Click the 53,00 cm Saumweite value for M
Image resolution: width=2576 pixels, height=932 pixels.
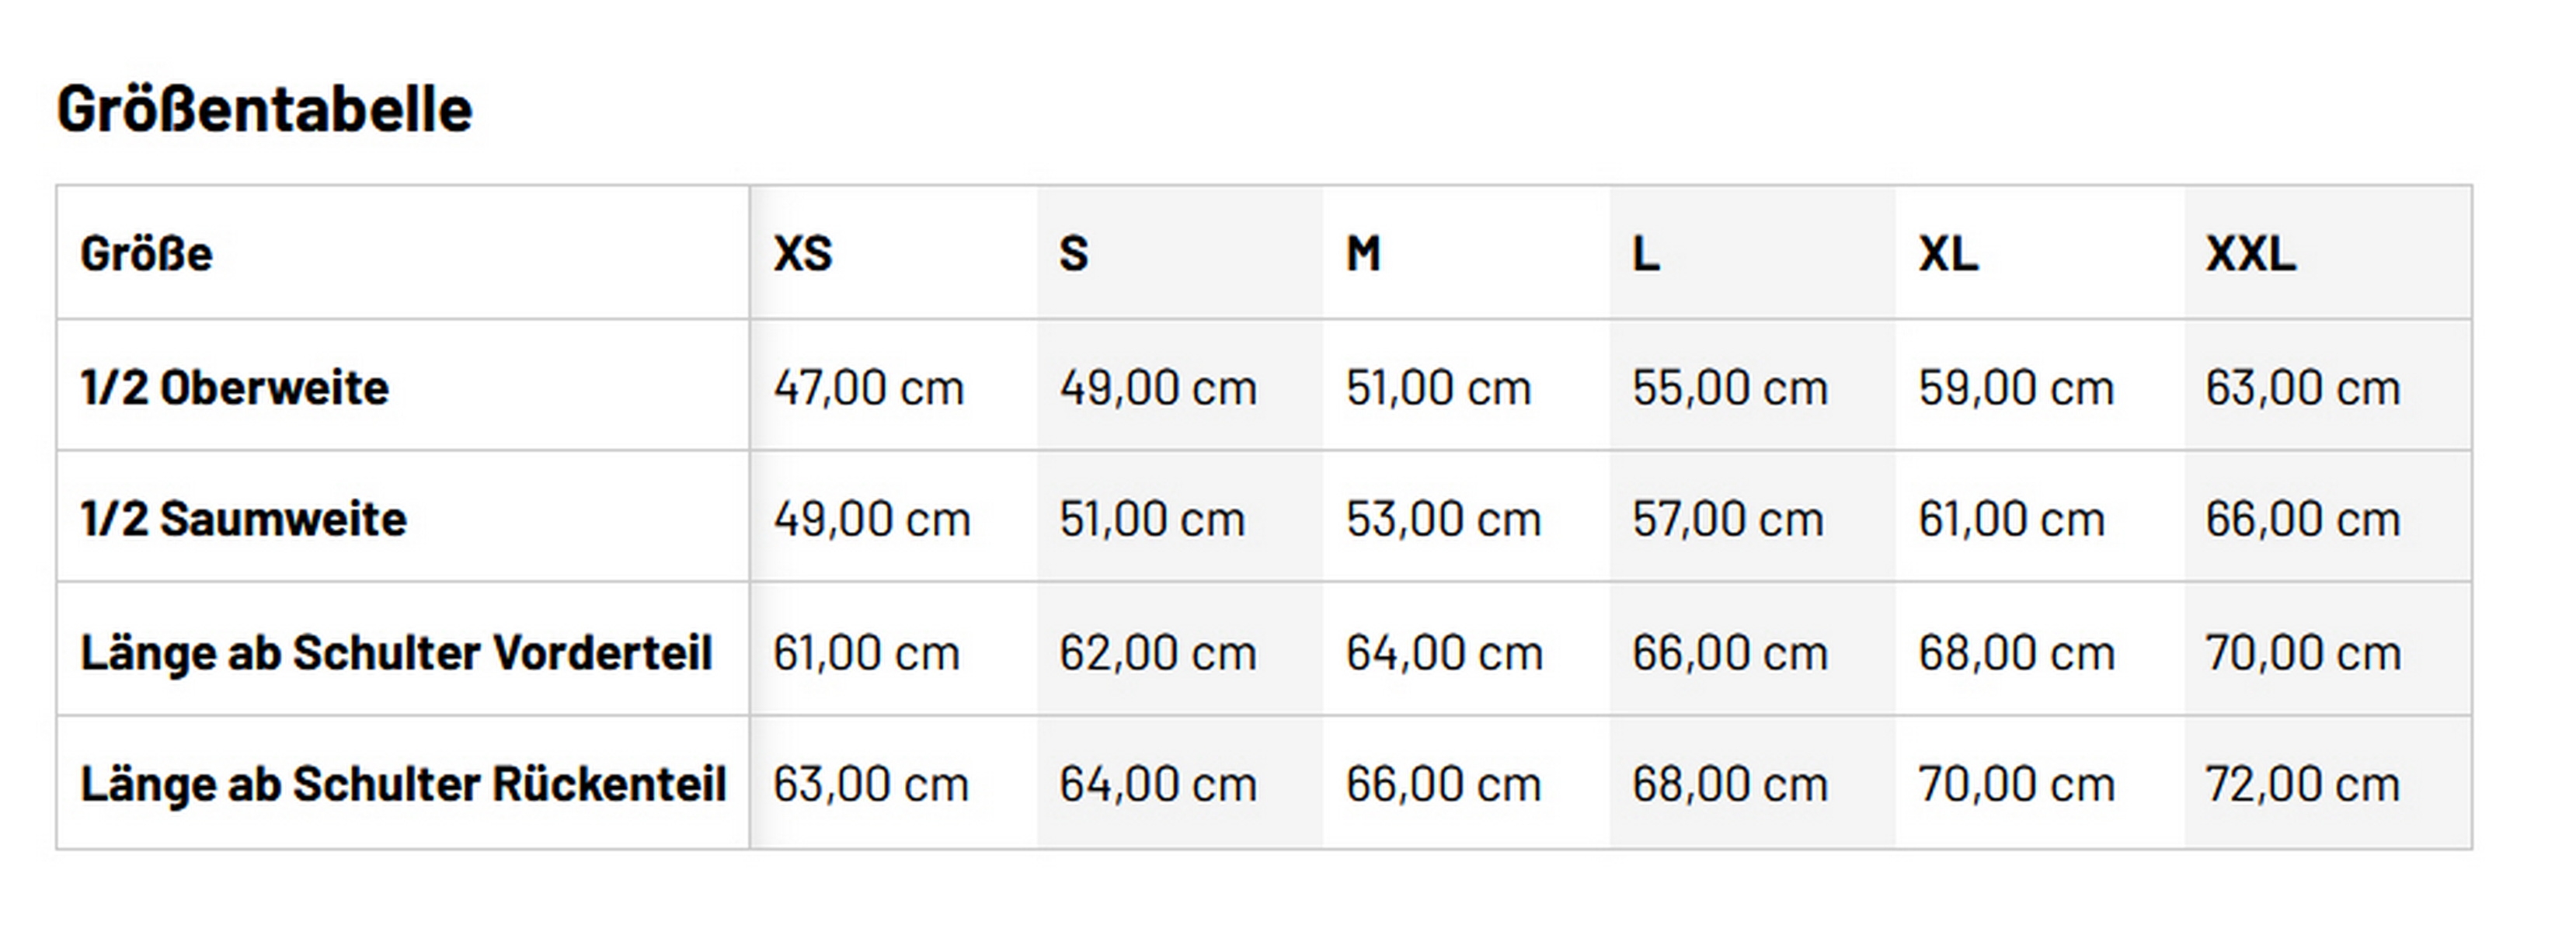click(1443, 519)
